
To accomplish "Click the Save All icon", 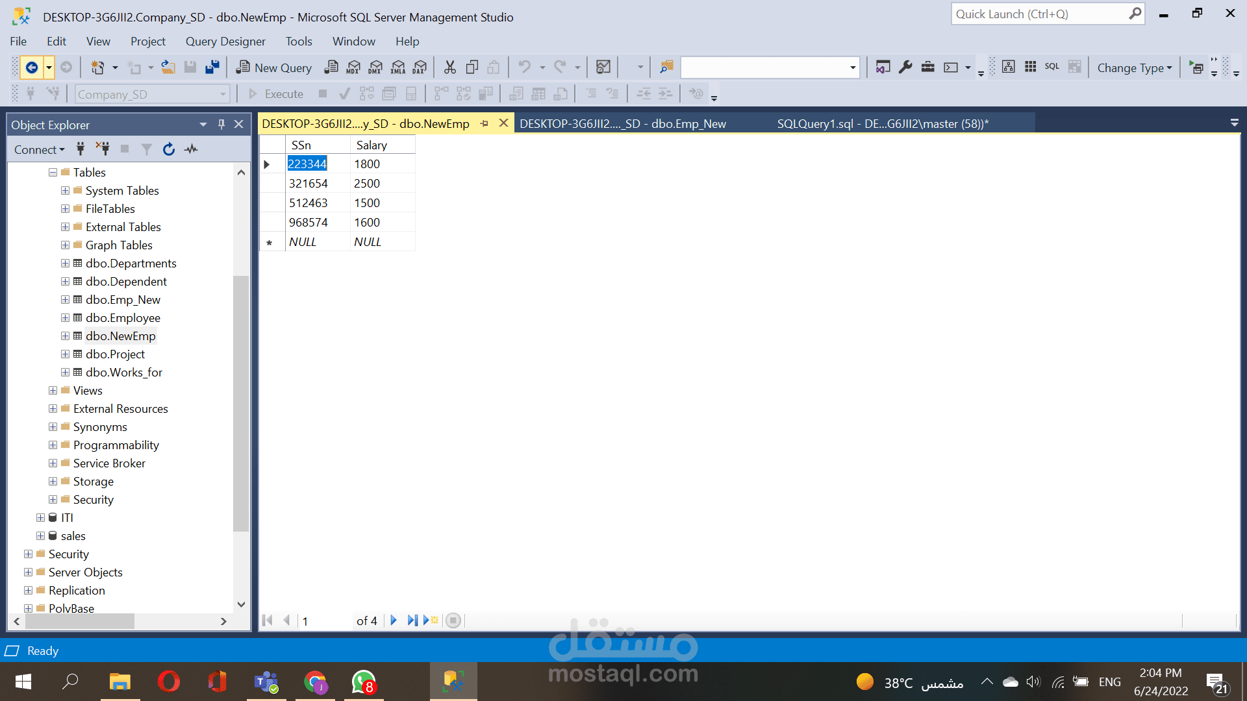I will point(212,68).
